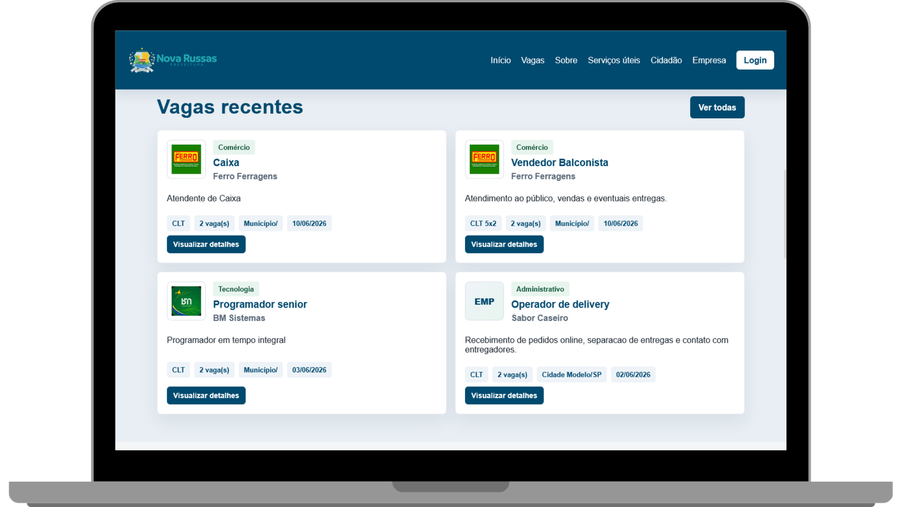902x507 pixels.
Task: Click the Vagas recentes heading
Action: pos(230,107)
